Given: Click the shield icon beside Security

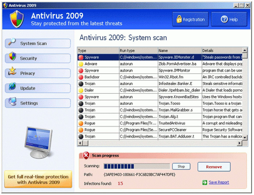Looking at the screenshot, I should coord(12,56).
